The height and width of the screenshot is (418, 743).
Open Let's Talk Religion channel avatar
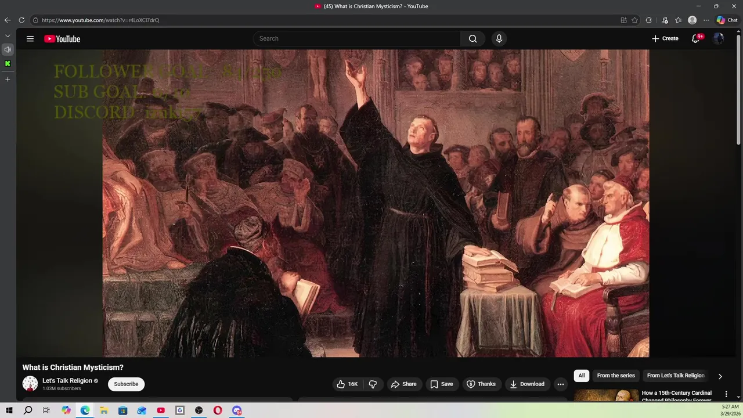point(30,384)
